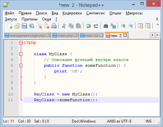The image size is (163, 127).
Task: Close document with menu bar X button
Action: pos(157,19)
